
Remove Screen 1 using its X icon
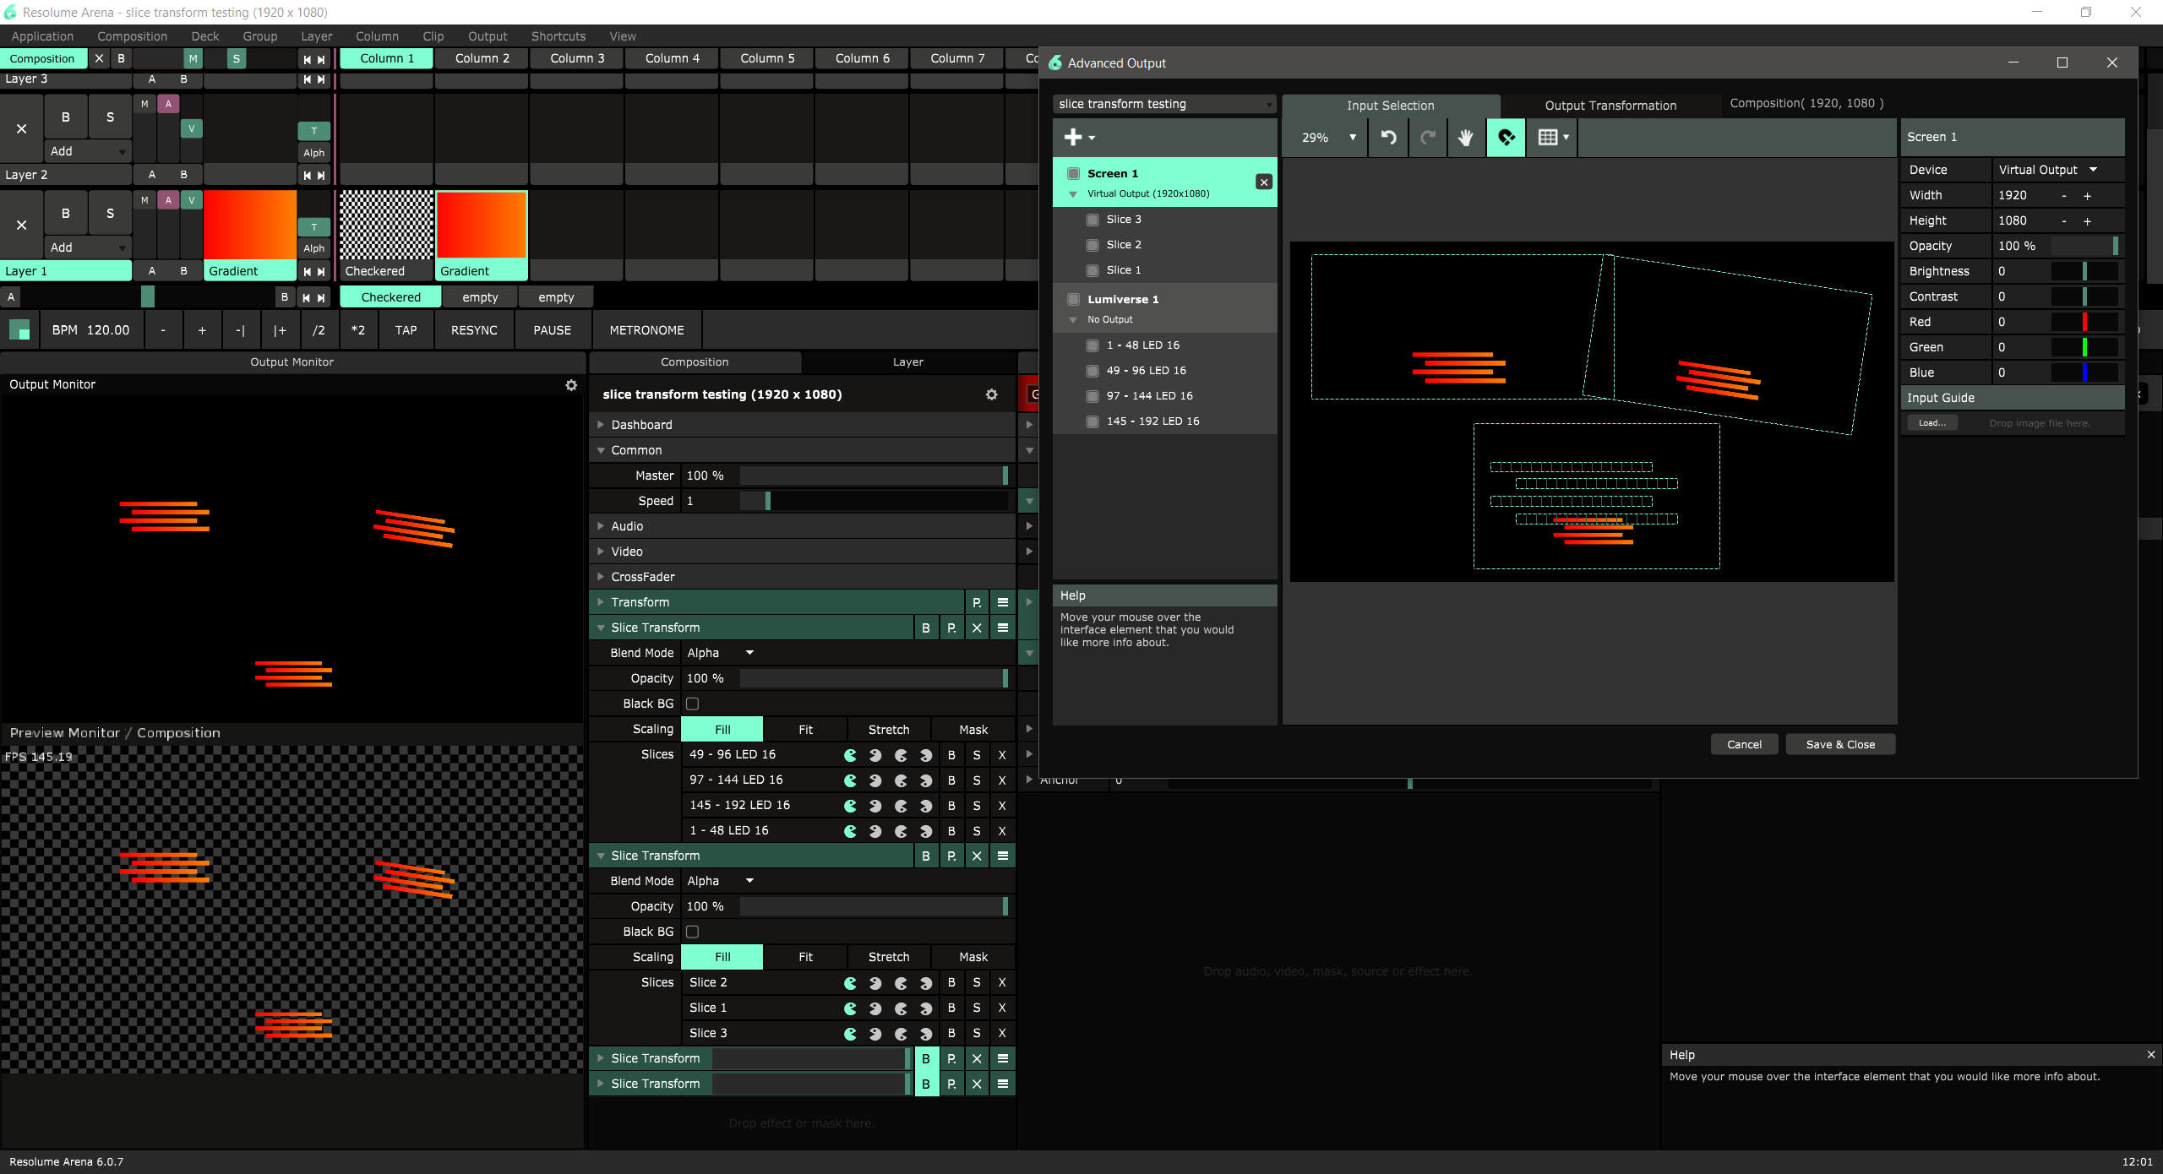(x=1263, y=182)
